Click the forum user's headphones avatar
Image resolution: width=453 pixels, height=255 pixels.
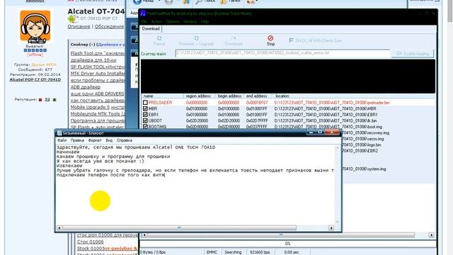35,27
